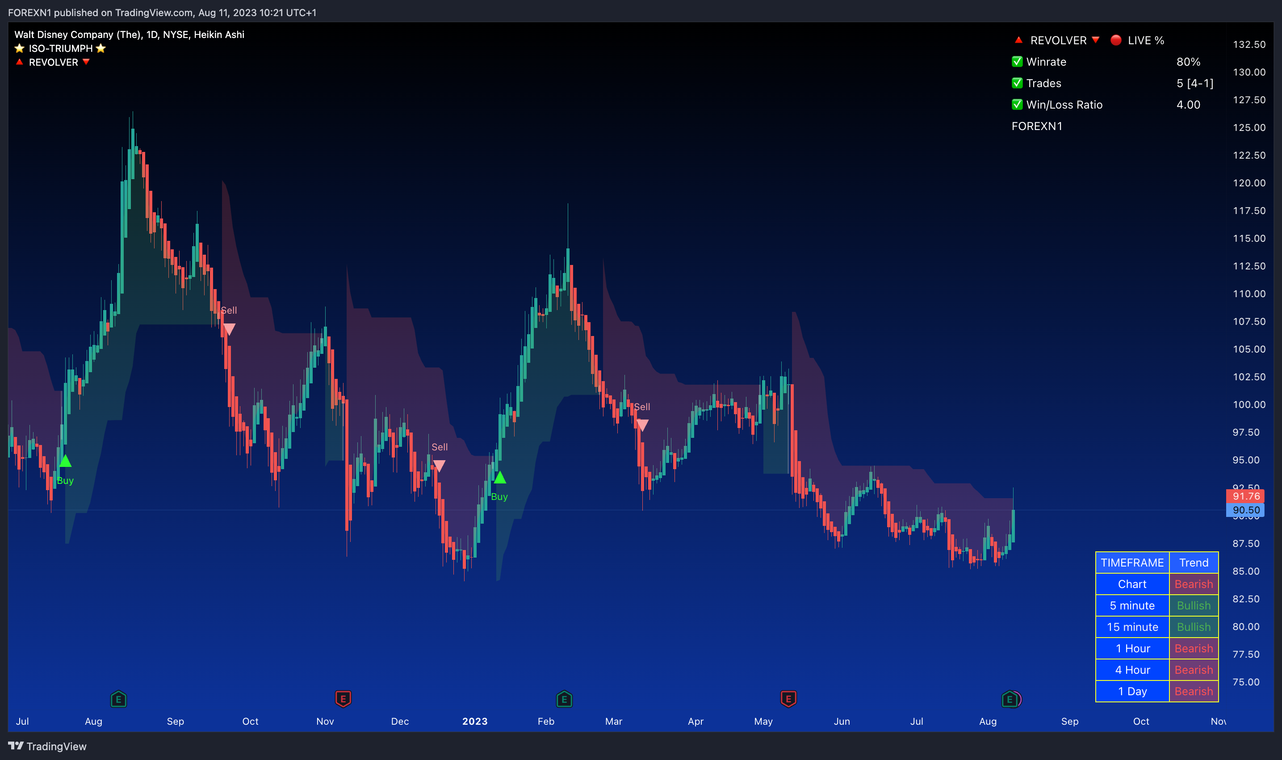Click the red up triangle beside REVOLVER legend

pyautogui.click(x=20, y=62)
